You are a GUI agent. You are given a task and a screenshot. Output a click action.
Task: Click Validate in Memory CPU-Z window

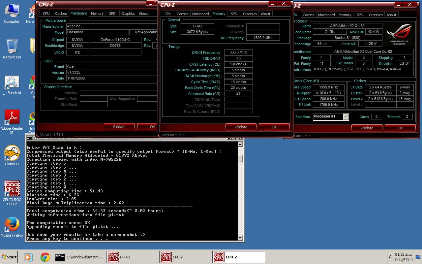click(241, 127)
